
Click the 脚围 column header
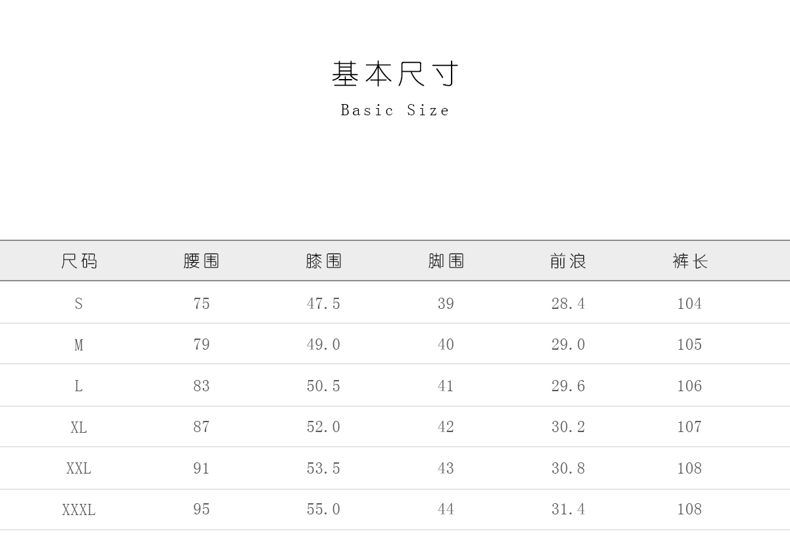coord(446,261)
